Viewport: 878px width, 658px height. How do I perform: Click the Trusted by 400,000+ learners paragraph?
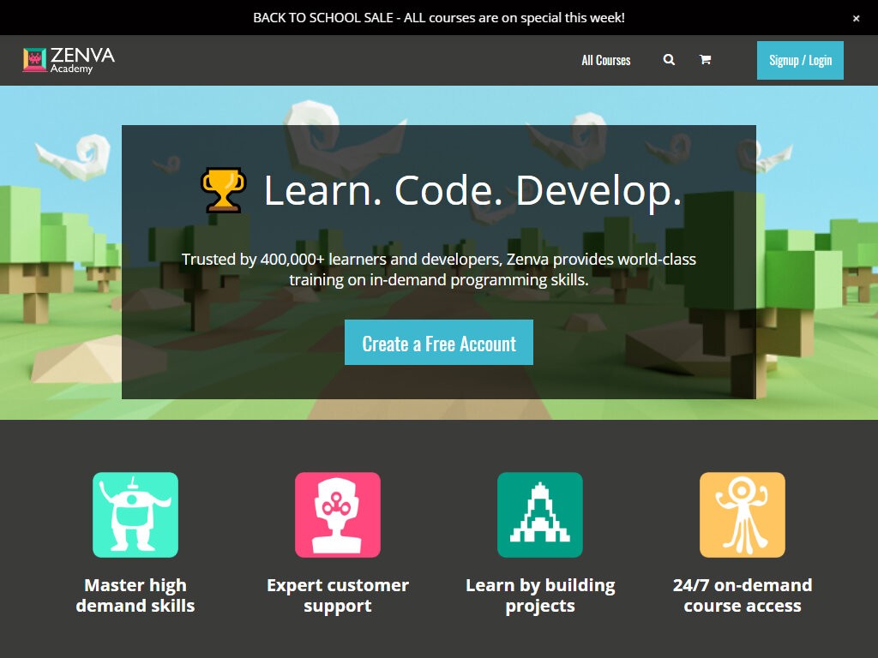[x=439, y=269]
